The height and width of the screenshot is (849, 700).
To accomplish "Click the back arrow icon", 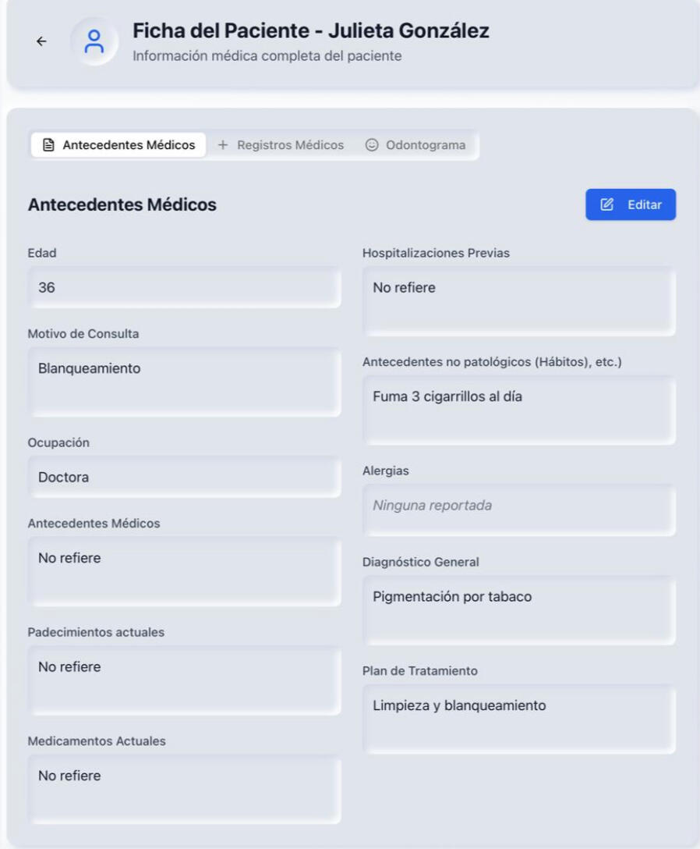I will click(41, 41).
